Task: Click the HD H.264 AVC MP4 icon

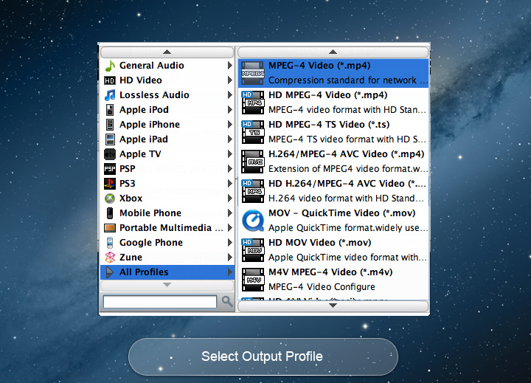Action: tap(253, 191)
